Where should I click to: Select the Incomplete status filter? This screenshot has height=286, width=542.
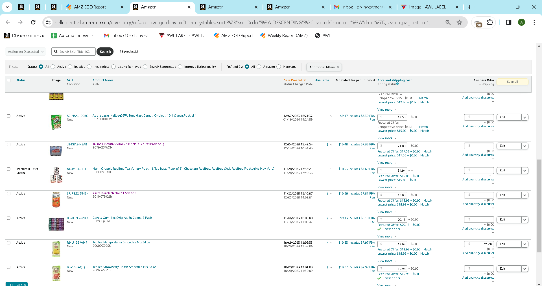tap(89, 67)
